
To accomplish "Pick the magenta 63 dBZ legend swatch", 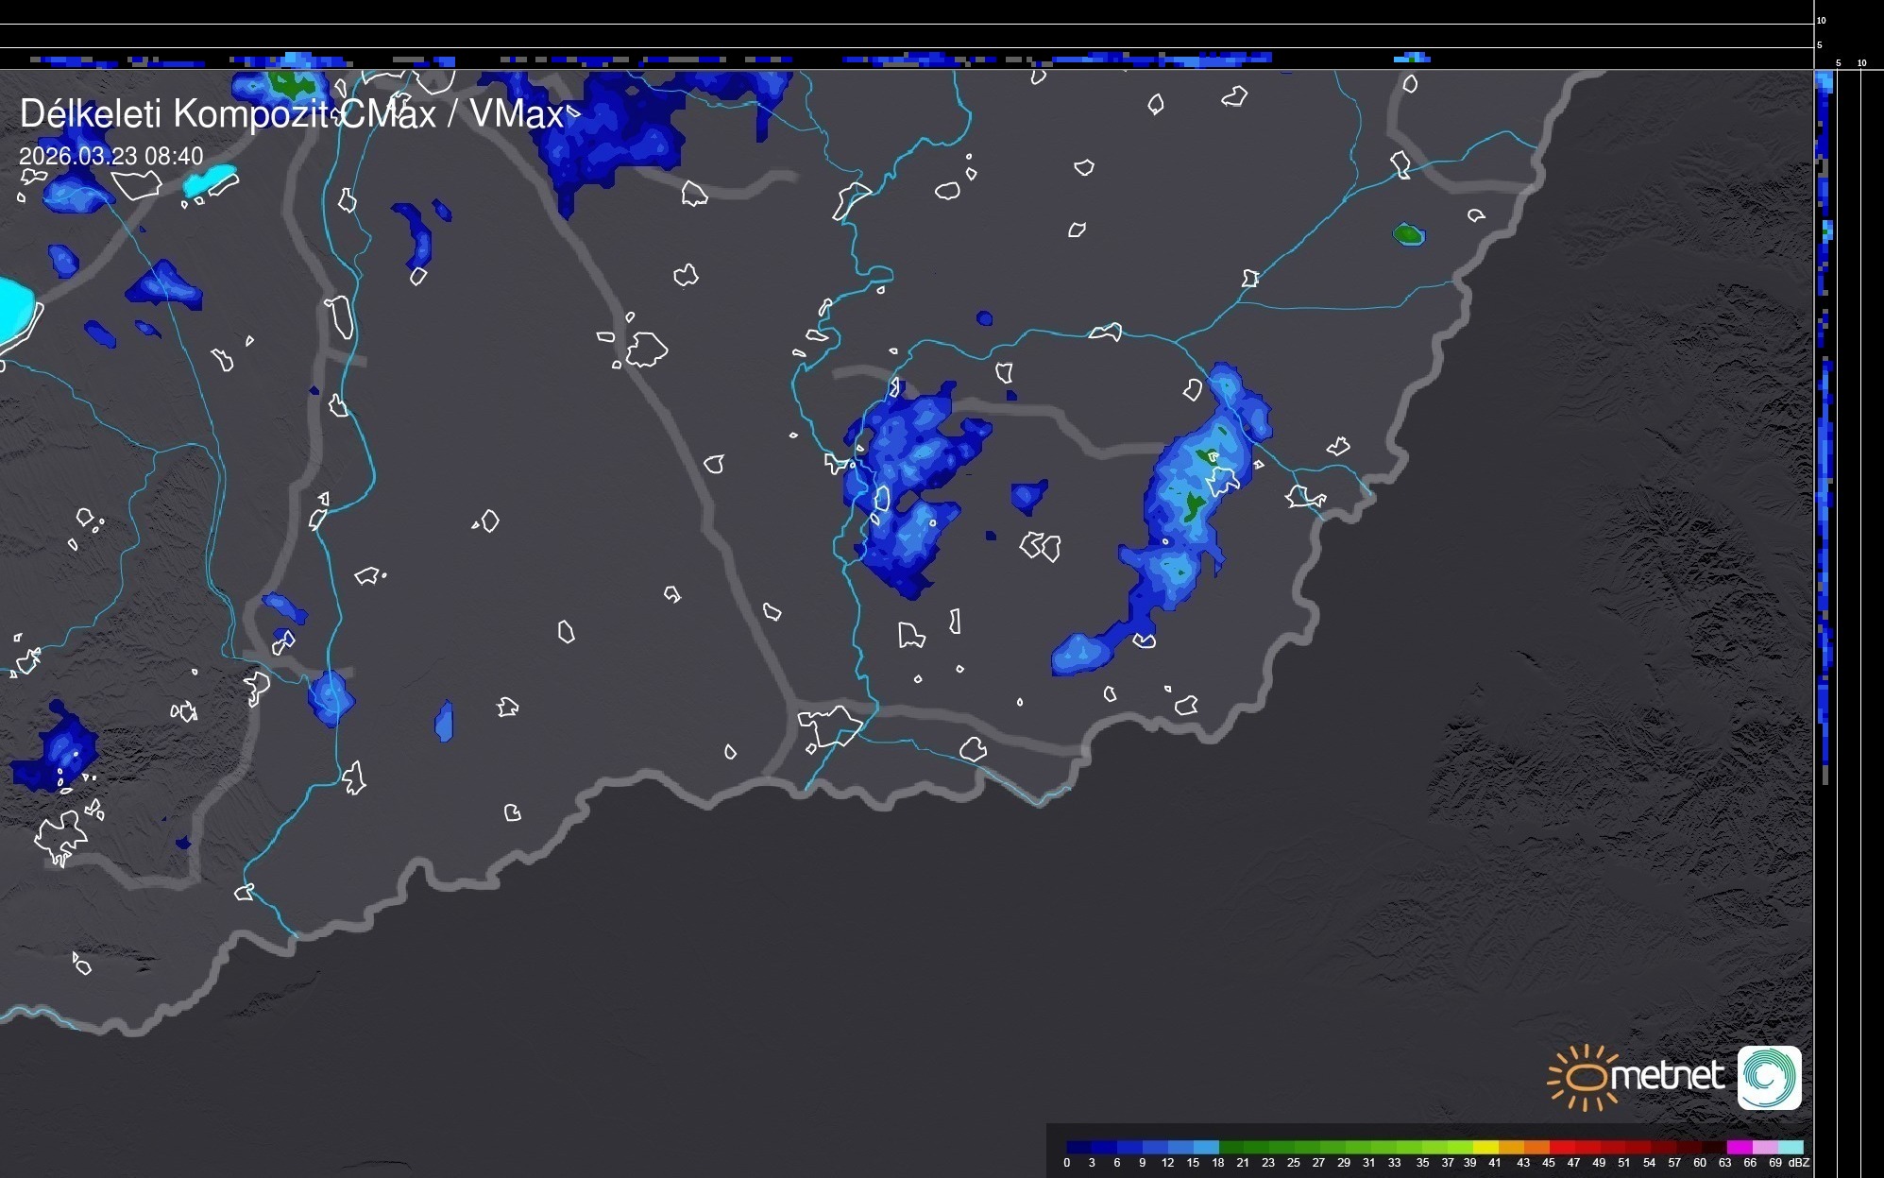I will tap(1739, 1147).
